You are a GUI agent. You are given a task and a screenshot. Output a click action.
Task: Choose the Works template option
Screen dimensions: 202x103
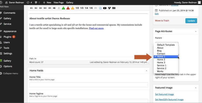click(x=166, y=71)
